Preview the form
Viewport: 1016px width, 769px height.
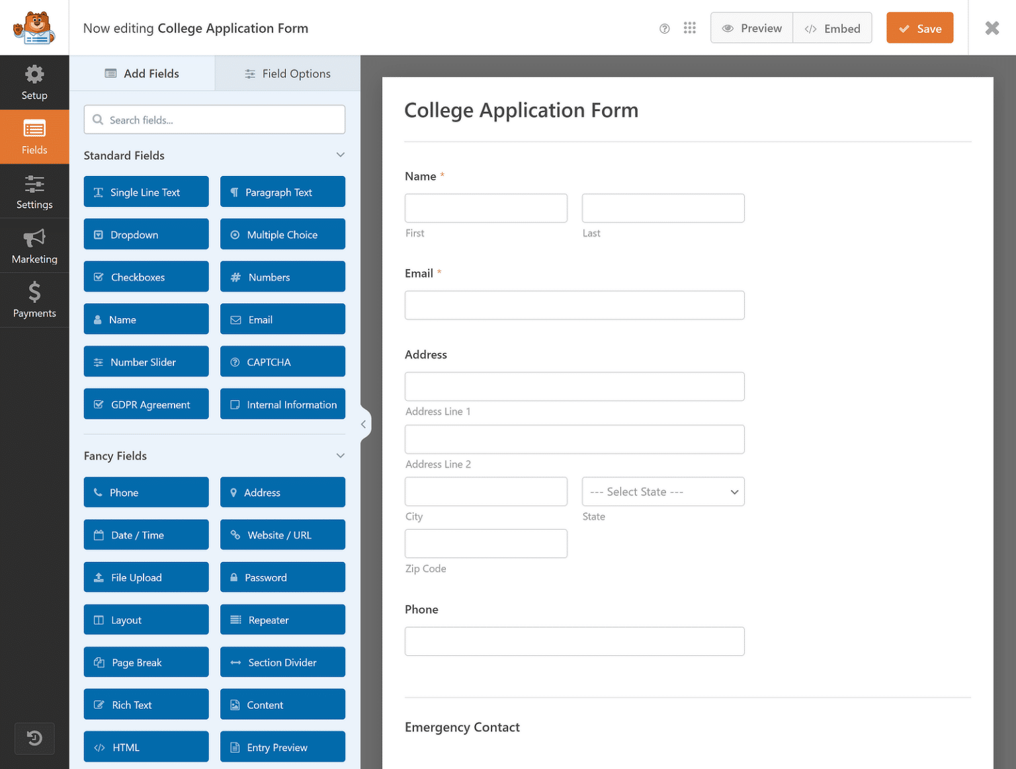click(x=751, y=28)
